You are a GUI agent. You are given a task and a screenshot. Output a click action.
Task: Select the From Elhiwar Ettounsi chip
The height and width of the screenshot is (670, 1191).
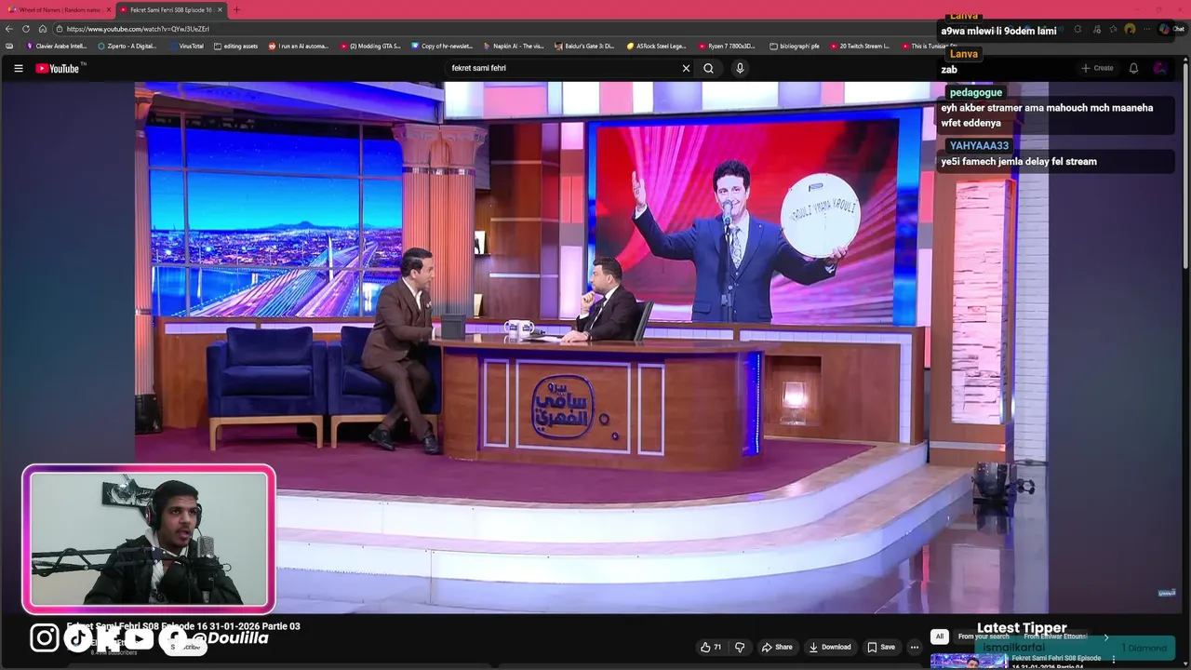(x=1055, y=636)
